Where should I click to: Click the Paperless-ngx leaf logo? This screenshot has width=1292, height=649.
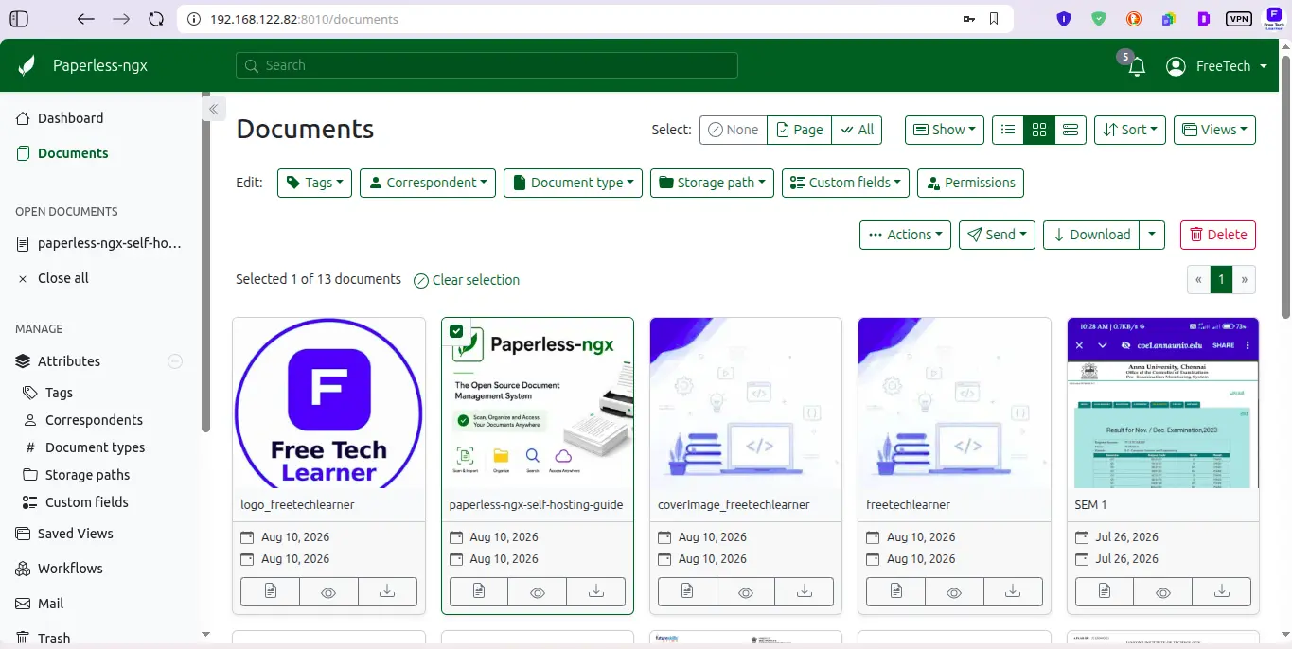27,65
